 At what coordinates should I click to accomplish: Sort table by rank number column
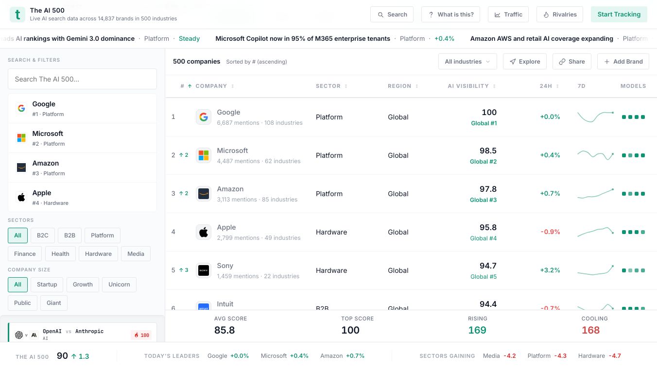click(x=186, y=86)
